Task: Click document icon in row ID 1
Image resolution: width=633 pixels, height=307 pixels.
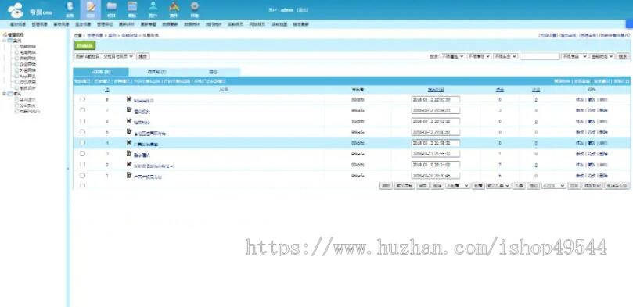Action: click(129, 175)
